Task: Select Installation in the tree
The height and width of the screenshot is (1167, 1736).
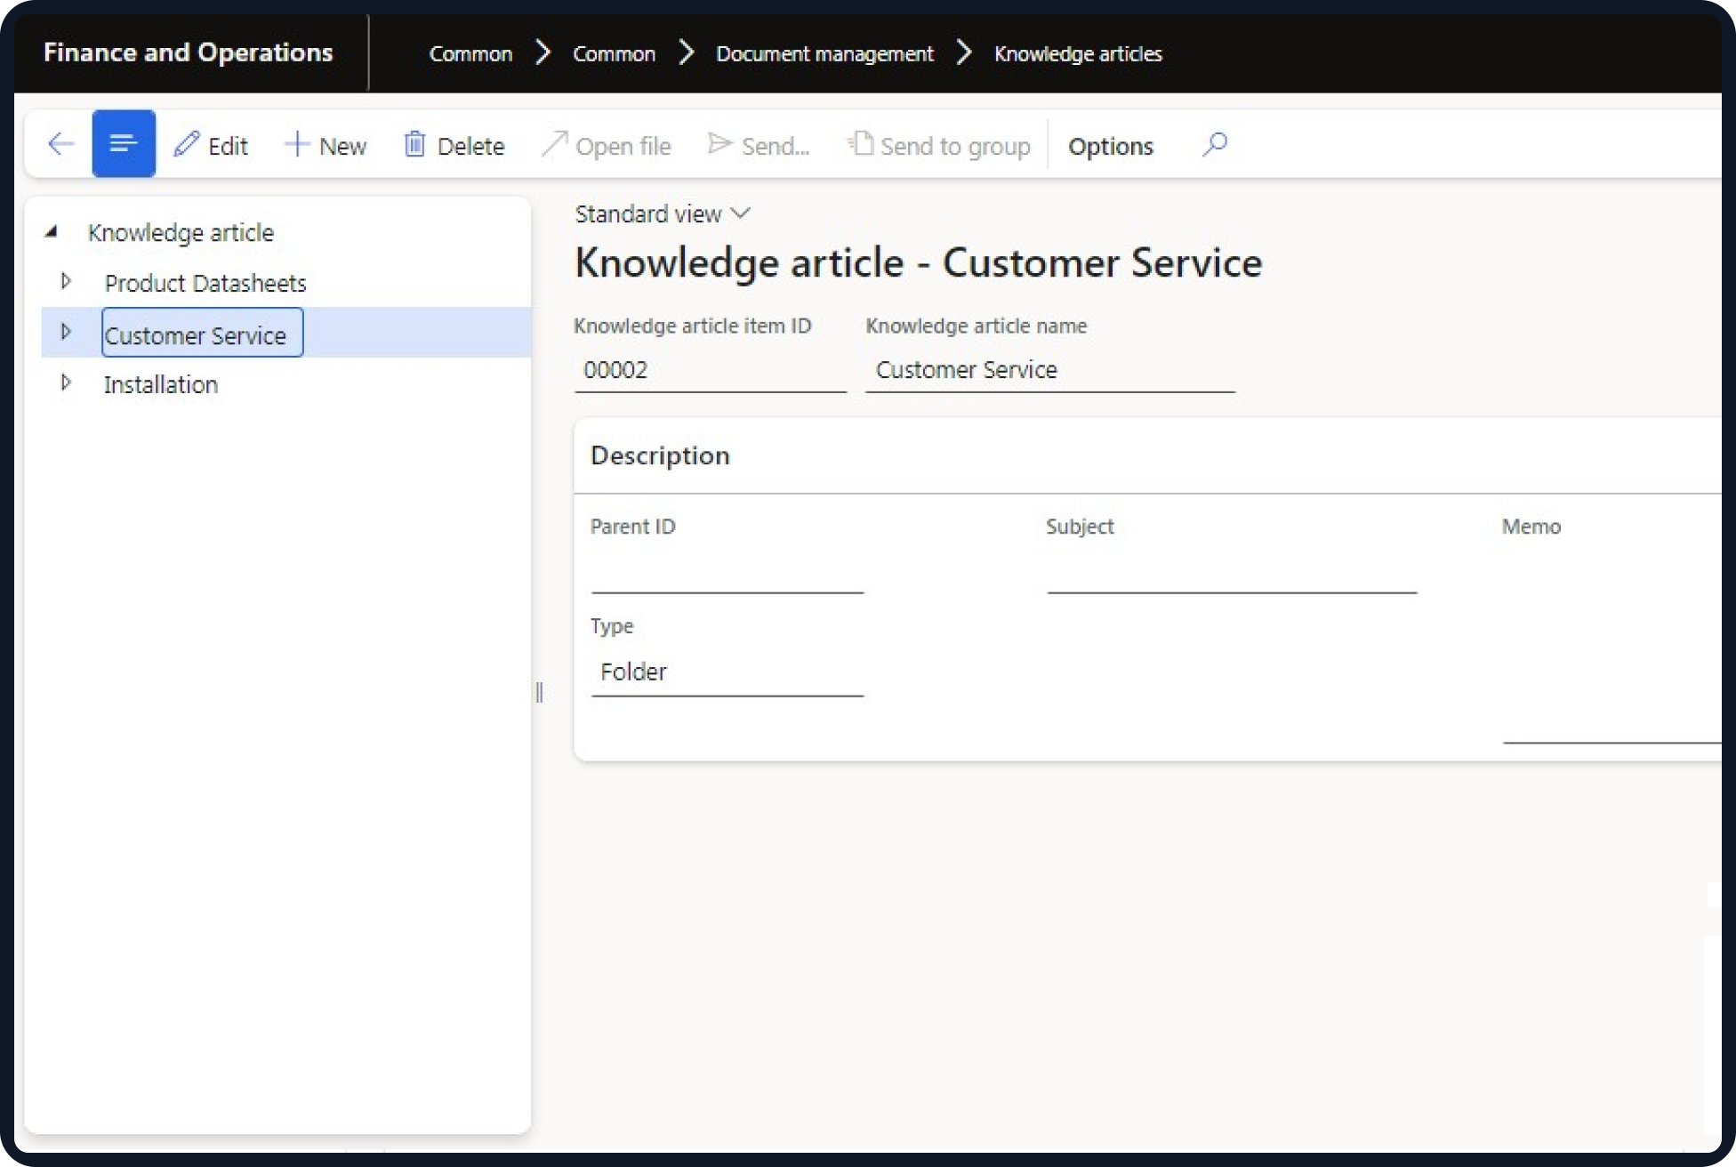Action: pyautogui.click(x=161, y=384)
